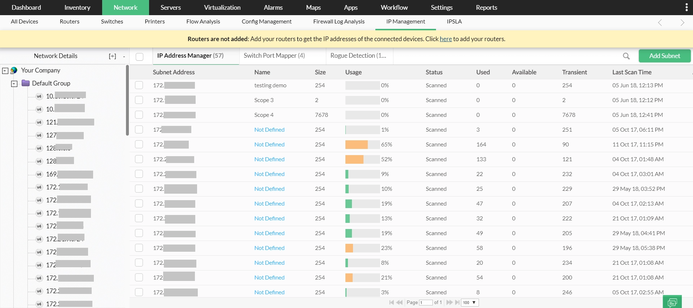Sort by the Usage column header
This screenshot has height=308, width=693.
pyautogui.click(x=353, y=72)
